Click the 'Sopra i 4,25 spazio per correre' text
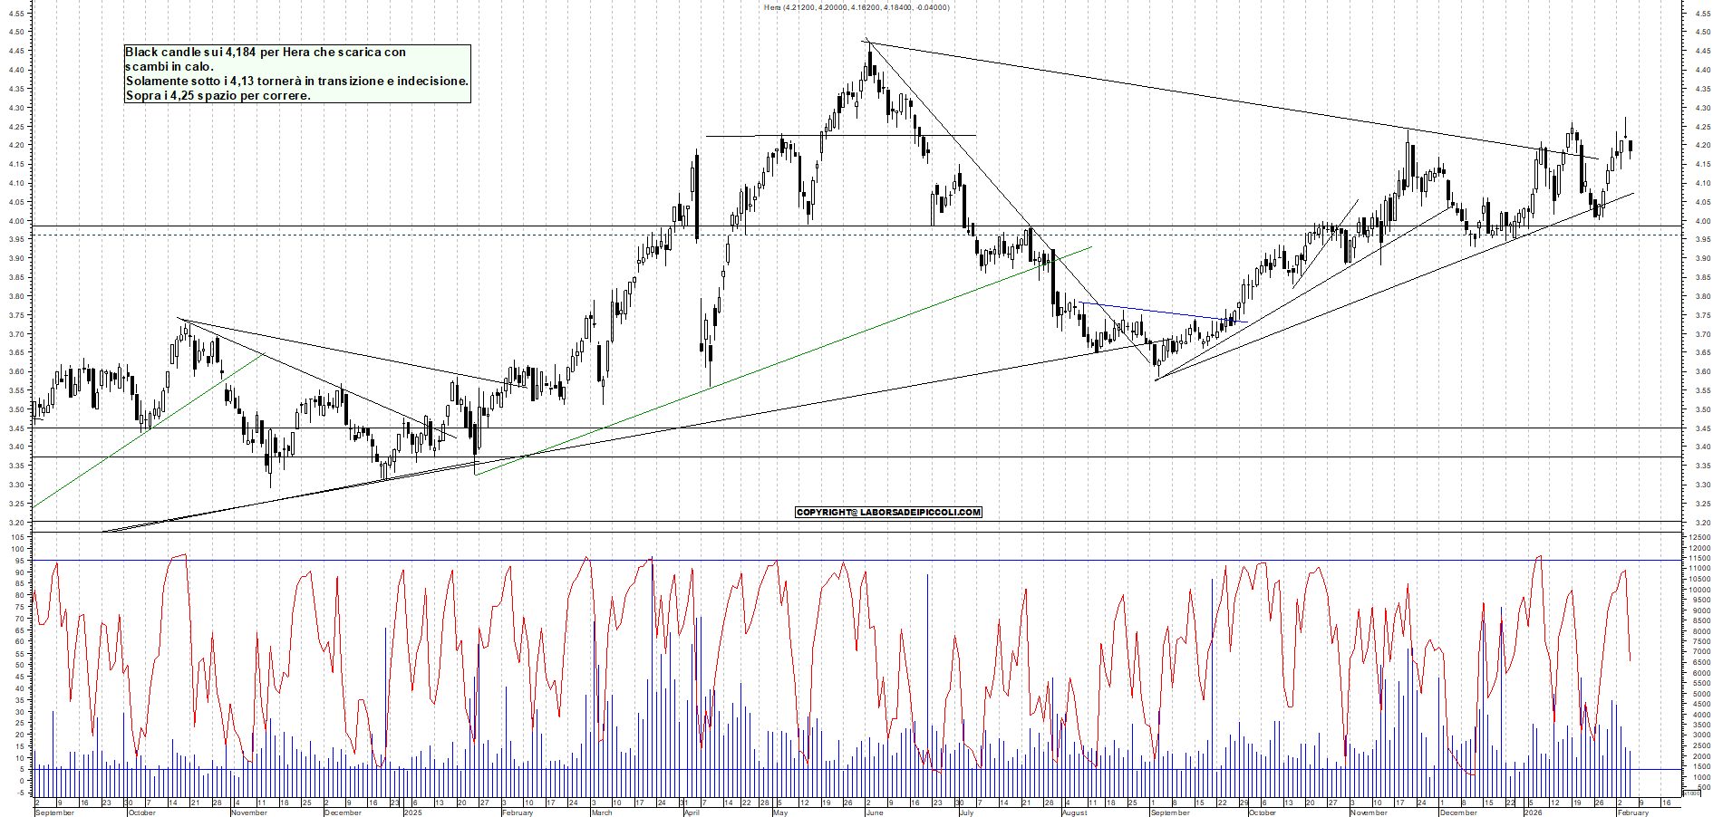Image resolution: width=1713 pixels, height=817 pixels. coord(218,95)
